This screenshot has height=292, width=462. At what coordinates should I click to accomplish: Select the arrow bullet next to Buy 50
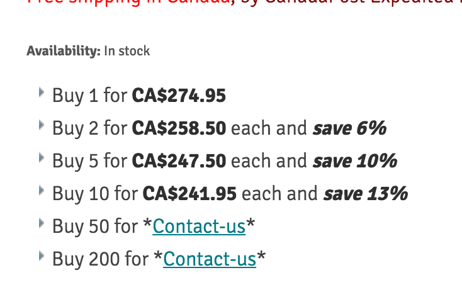(42, 223)
